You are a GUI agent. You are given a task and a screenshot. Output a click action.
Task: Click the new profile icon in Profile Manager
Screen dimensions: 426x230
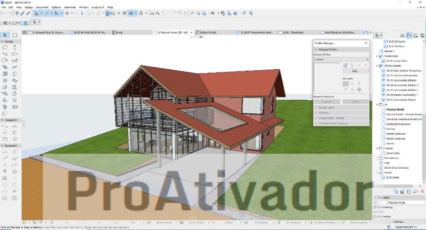click(345, 65)
